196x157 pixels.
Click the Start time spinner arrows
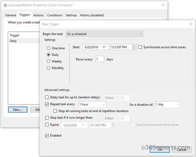pyautogui.click(x=134, y=47)
